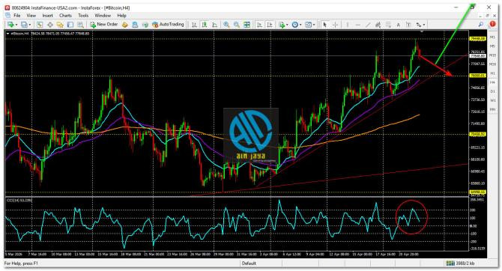Open the Charts menu
The height and width of the screenshot is (271, 502).
click(65, 16)
